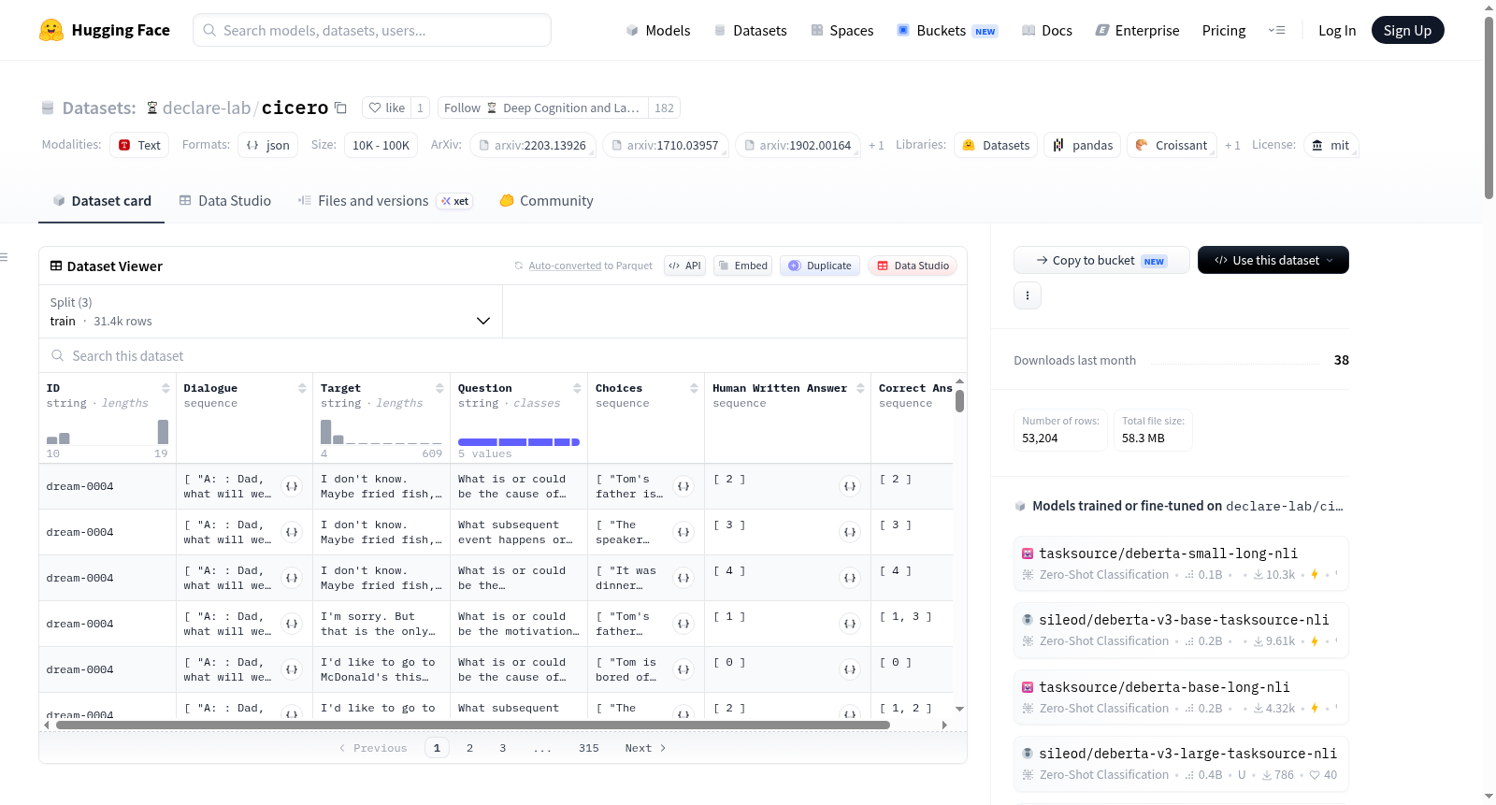The width and height of the screenshot is (1496, 805).
Task: Expand the left sidebar hamburger icon
Action: point(4,257)
